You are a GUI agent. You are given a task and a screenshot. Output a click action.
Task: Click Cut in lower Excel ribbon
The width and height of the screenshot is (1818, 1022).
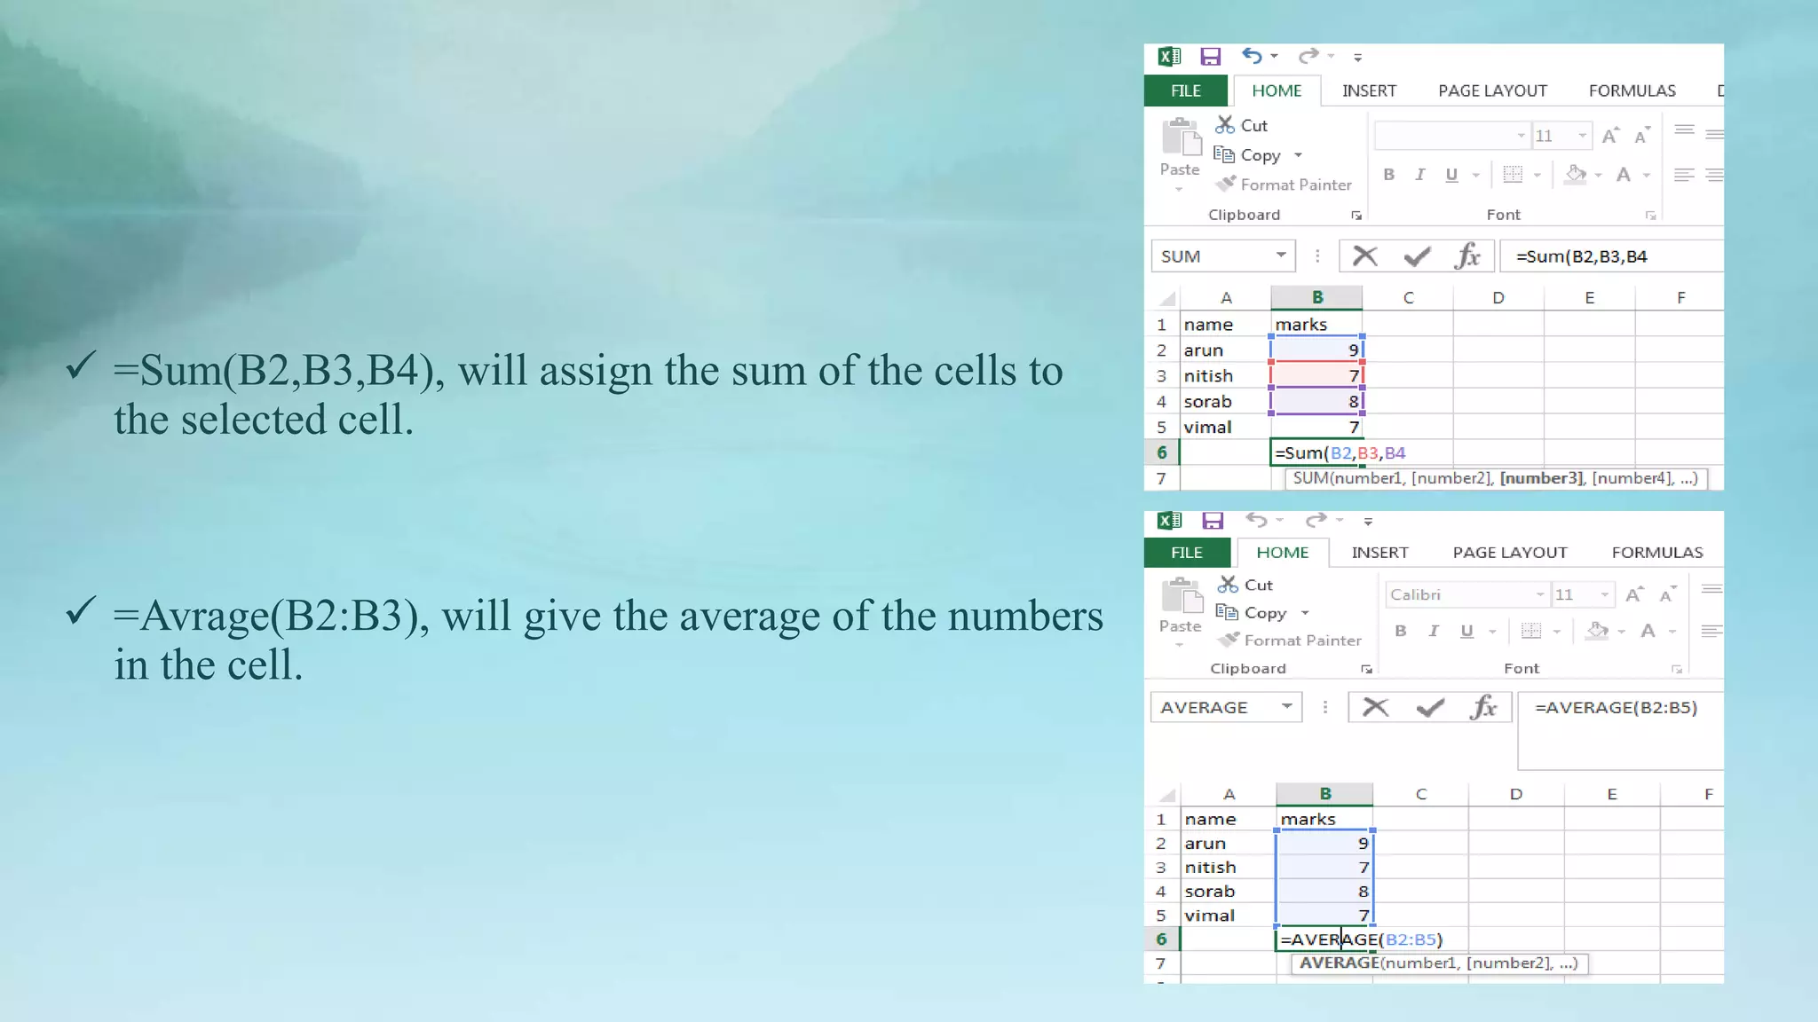pos(1245,585)
